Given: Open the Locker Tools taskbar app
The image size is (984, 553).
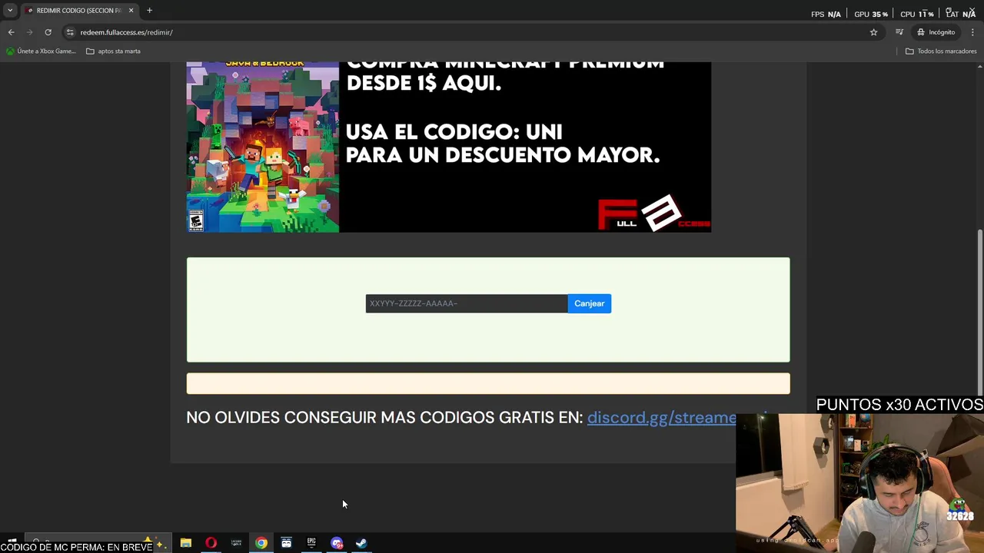Looking at the screenshot, I should coord(236,543).
